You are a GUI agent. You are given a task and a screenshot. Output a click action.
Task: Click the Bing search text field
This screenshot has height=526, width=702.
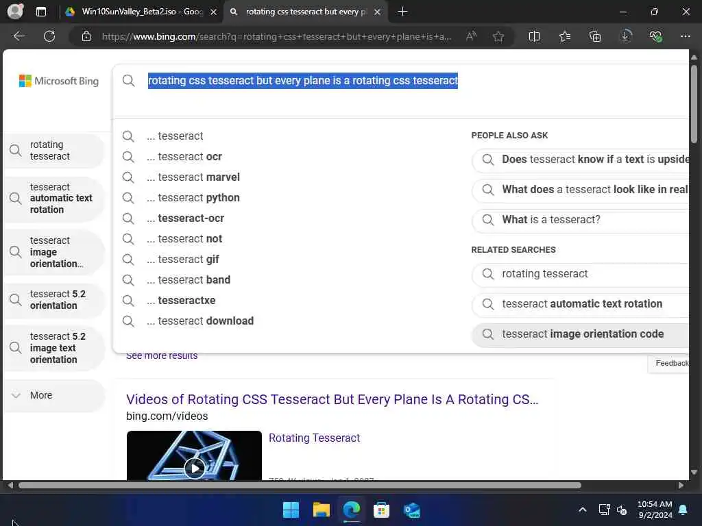point(302,81)
